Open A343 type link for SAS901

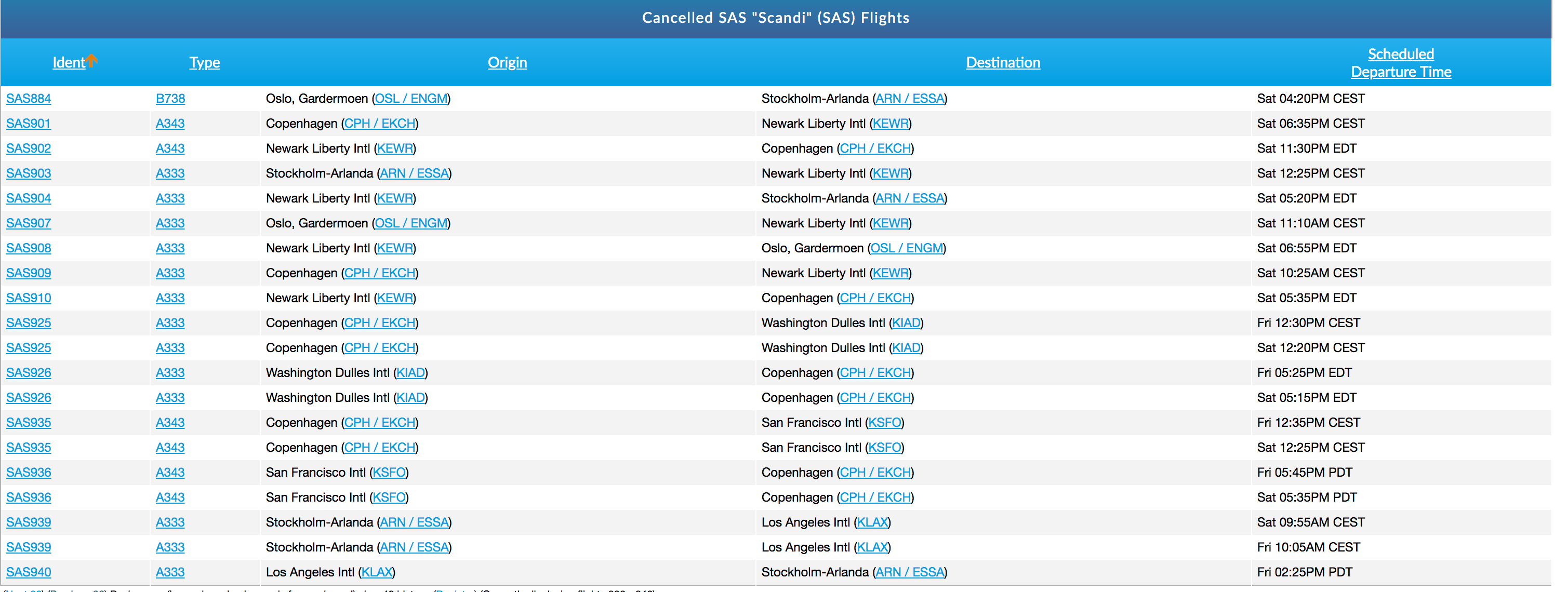pos(170,124)
